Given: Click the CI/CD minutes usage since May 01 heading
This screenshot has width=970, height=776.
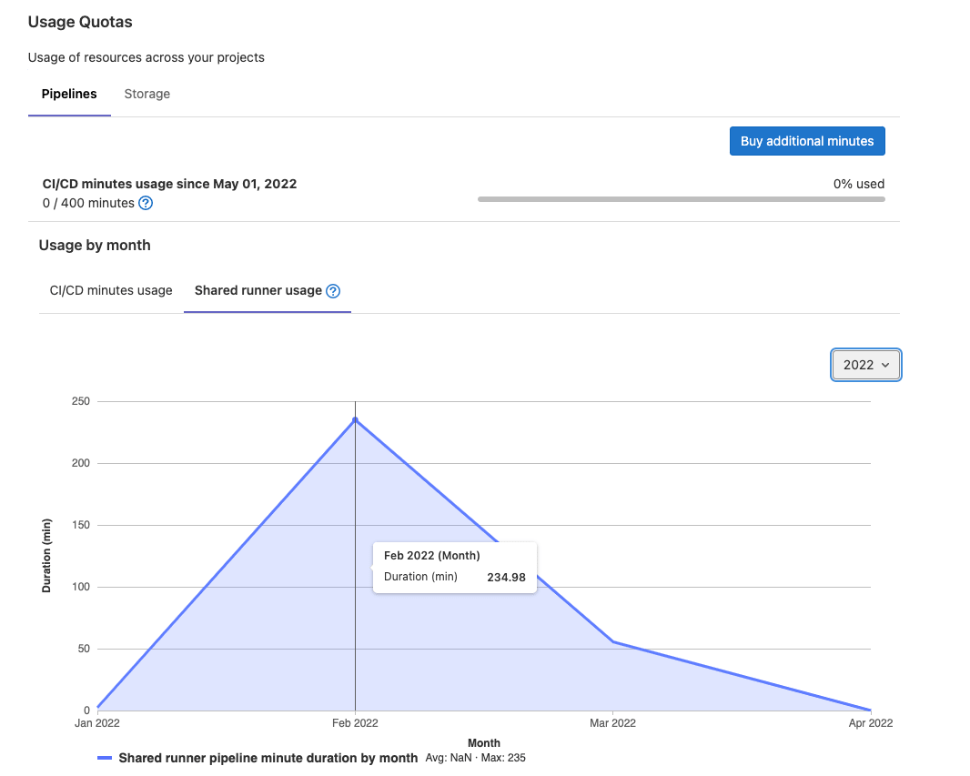Looking at the screenshot, I should (x=169, y=184).
